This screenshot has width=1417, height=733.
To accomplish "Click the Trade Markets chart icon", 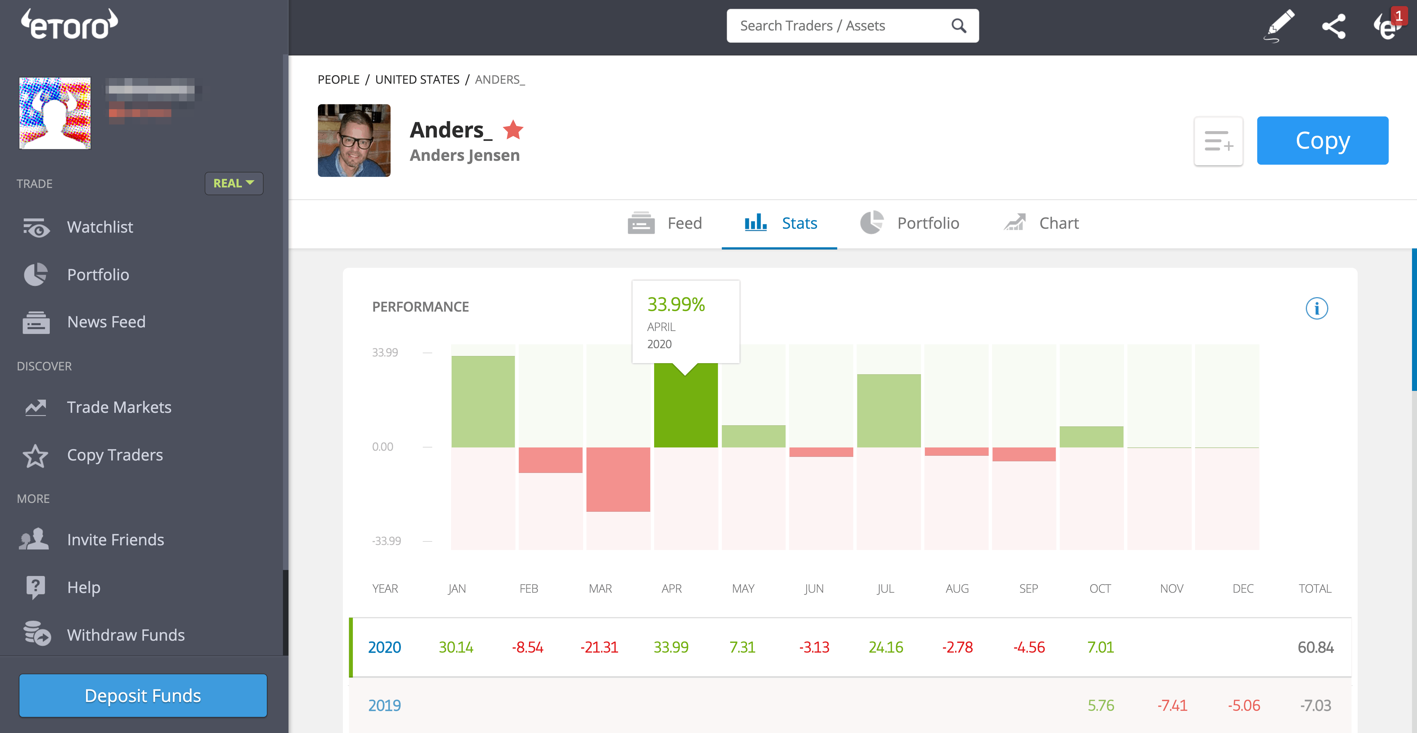I will click(36, 408).
